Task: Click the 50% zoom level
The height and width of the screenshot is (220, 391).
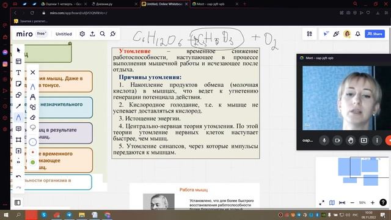Action: [362, 203]
